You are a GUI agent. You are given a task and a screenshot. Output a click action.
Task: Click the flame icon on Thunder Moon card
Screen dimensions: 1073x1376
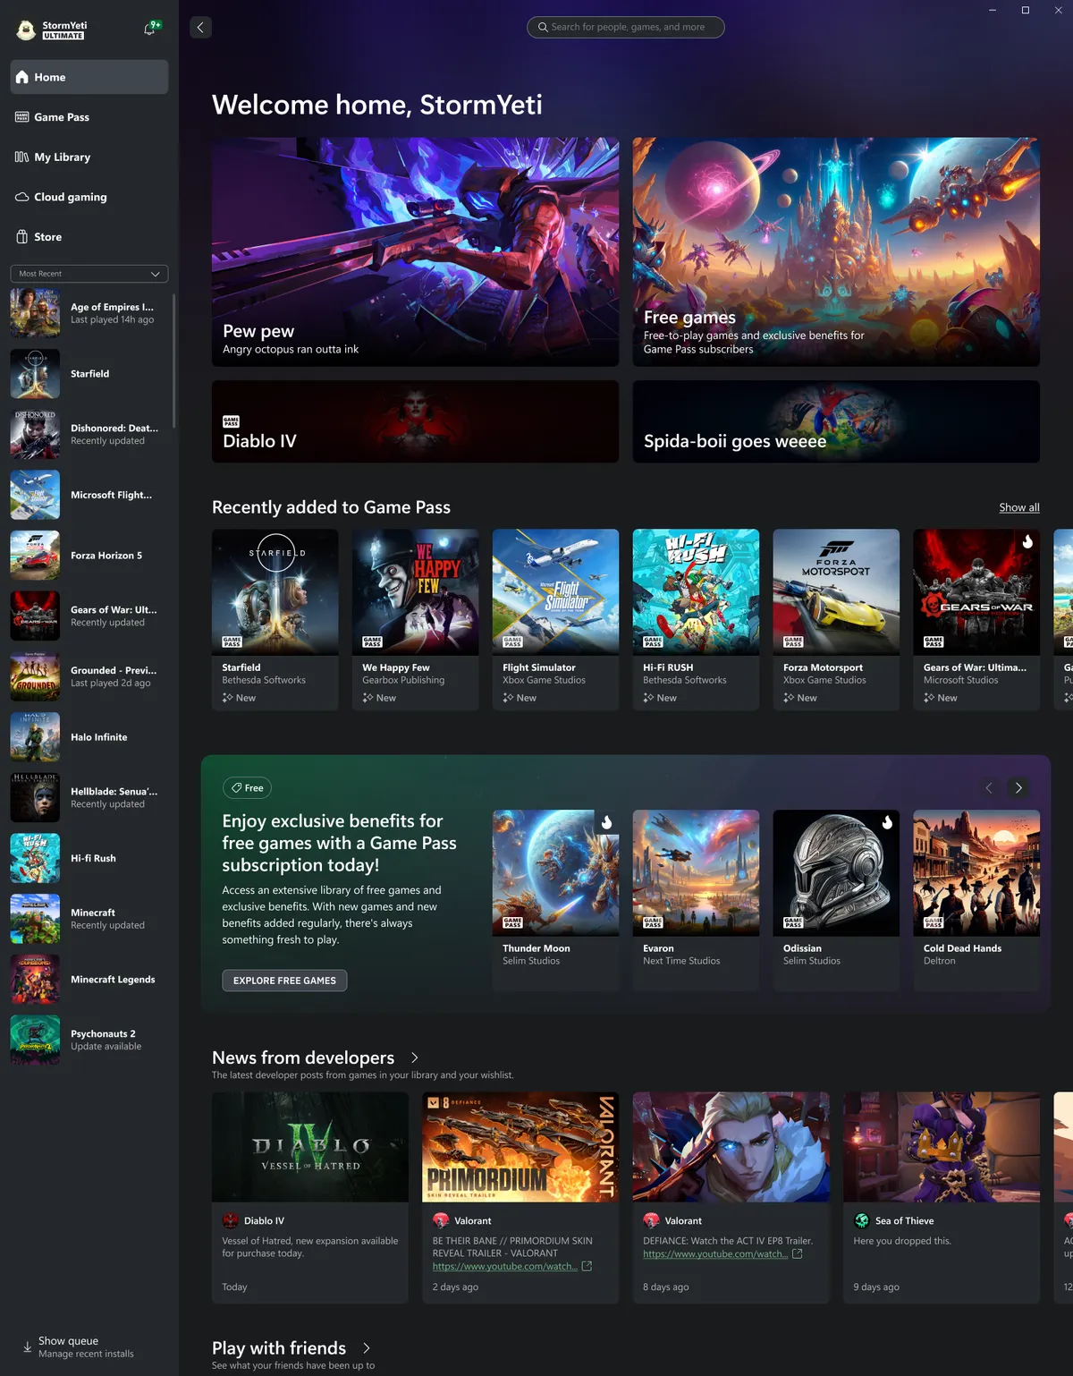pos(607,822)
